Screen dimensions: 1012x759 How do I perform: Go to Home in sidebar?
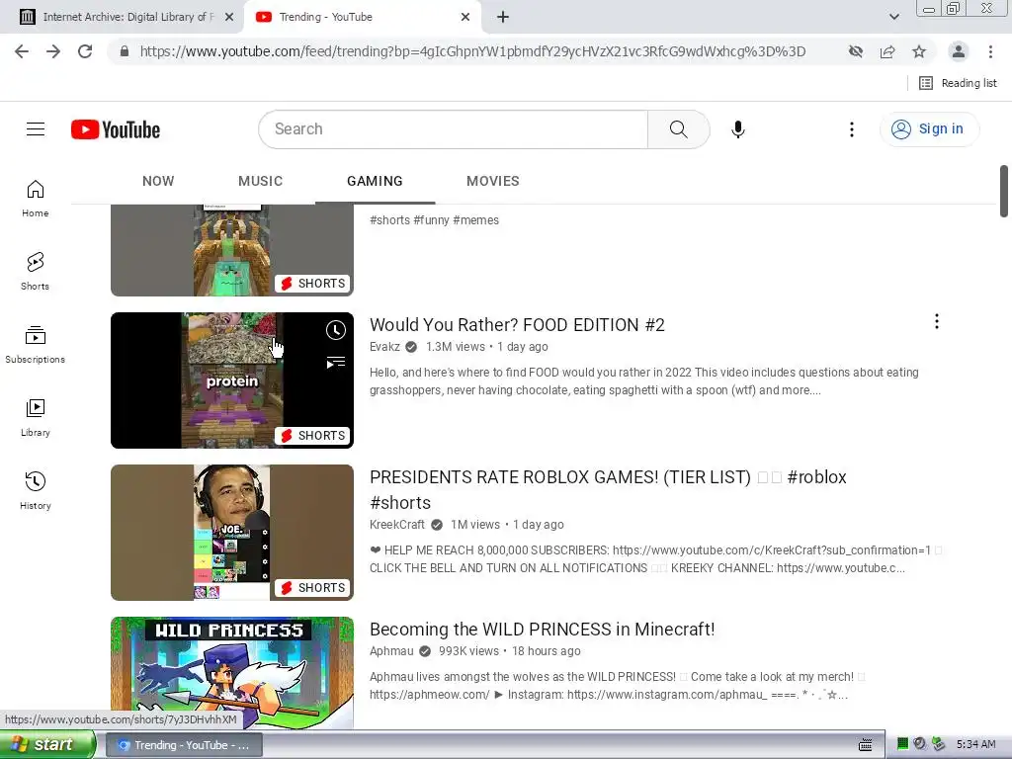[x=36, y=198]
